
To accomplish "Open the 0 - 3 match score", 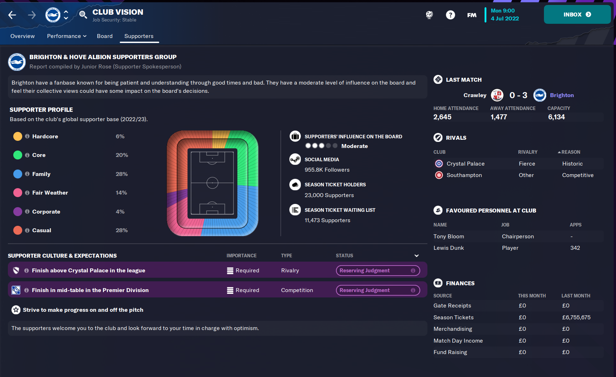I will (x=518, y=95).
